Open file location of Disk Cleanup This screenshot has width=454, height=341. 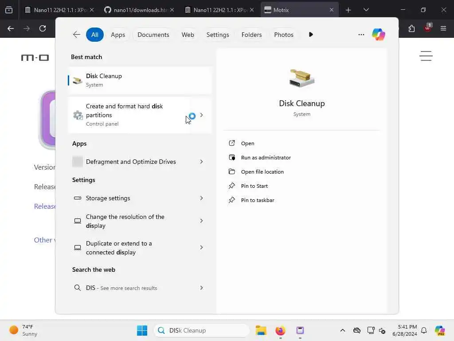256,172
